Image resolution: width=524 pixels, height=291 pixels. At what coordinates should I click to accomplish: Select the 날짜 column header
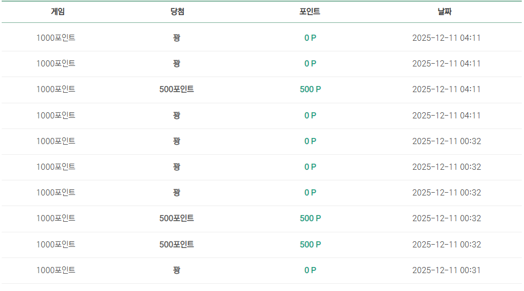click(445, 12)
